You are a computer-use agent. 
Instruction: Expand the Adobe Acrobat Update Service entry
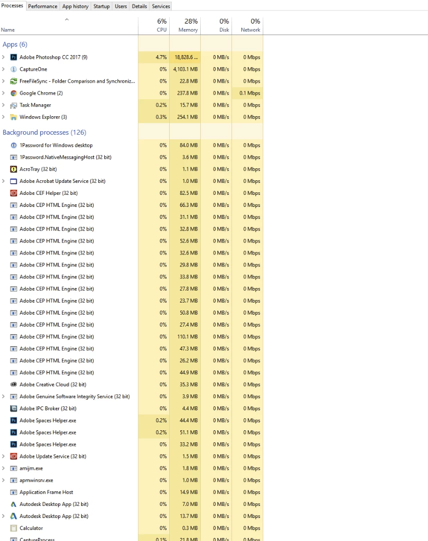pos(4,181)
